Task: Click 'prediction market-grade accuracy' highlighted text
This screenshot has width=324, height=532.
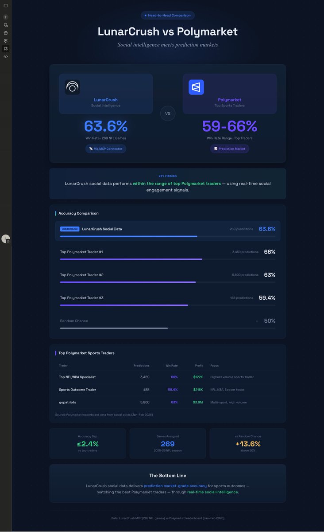Action: click(x=175, y=486)
